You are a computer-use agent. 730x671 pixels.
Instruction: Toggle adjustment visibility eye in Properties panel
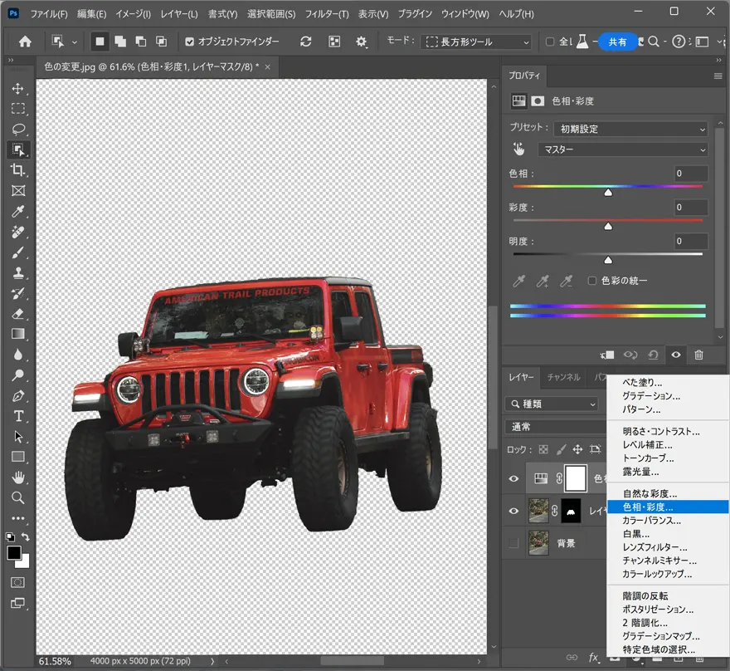tap(676, 355)
